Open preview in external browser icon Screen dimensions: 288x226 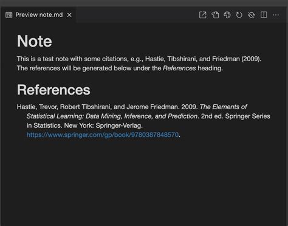click(x=202, y=15)
